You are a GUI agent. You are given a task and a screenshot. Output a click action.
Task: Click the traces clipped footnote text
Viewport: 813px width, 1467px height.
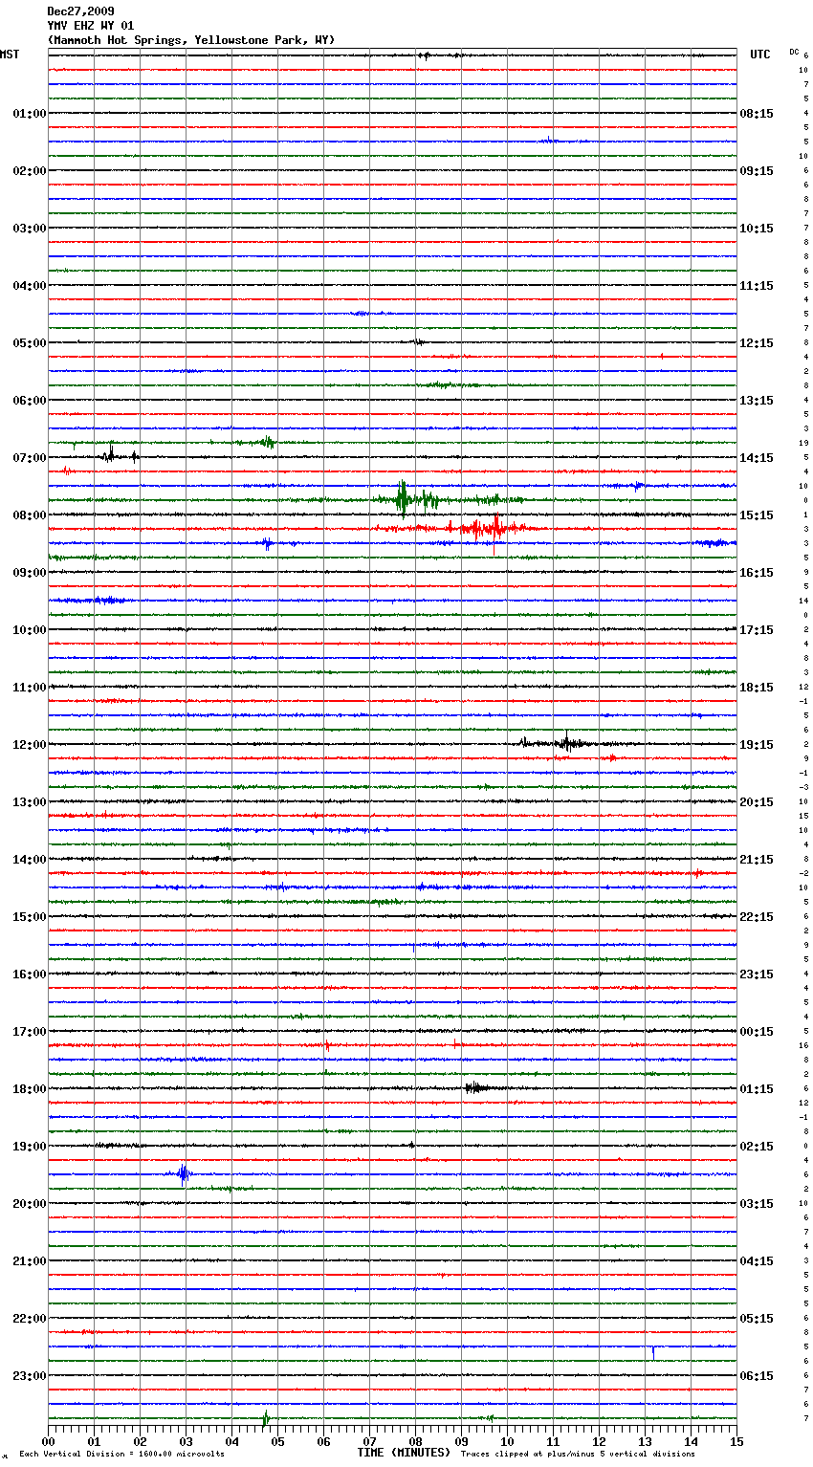coord(578,1455)
